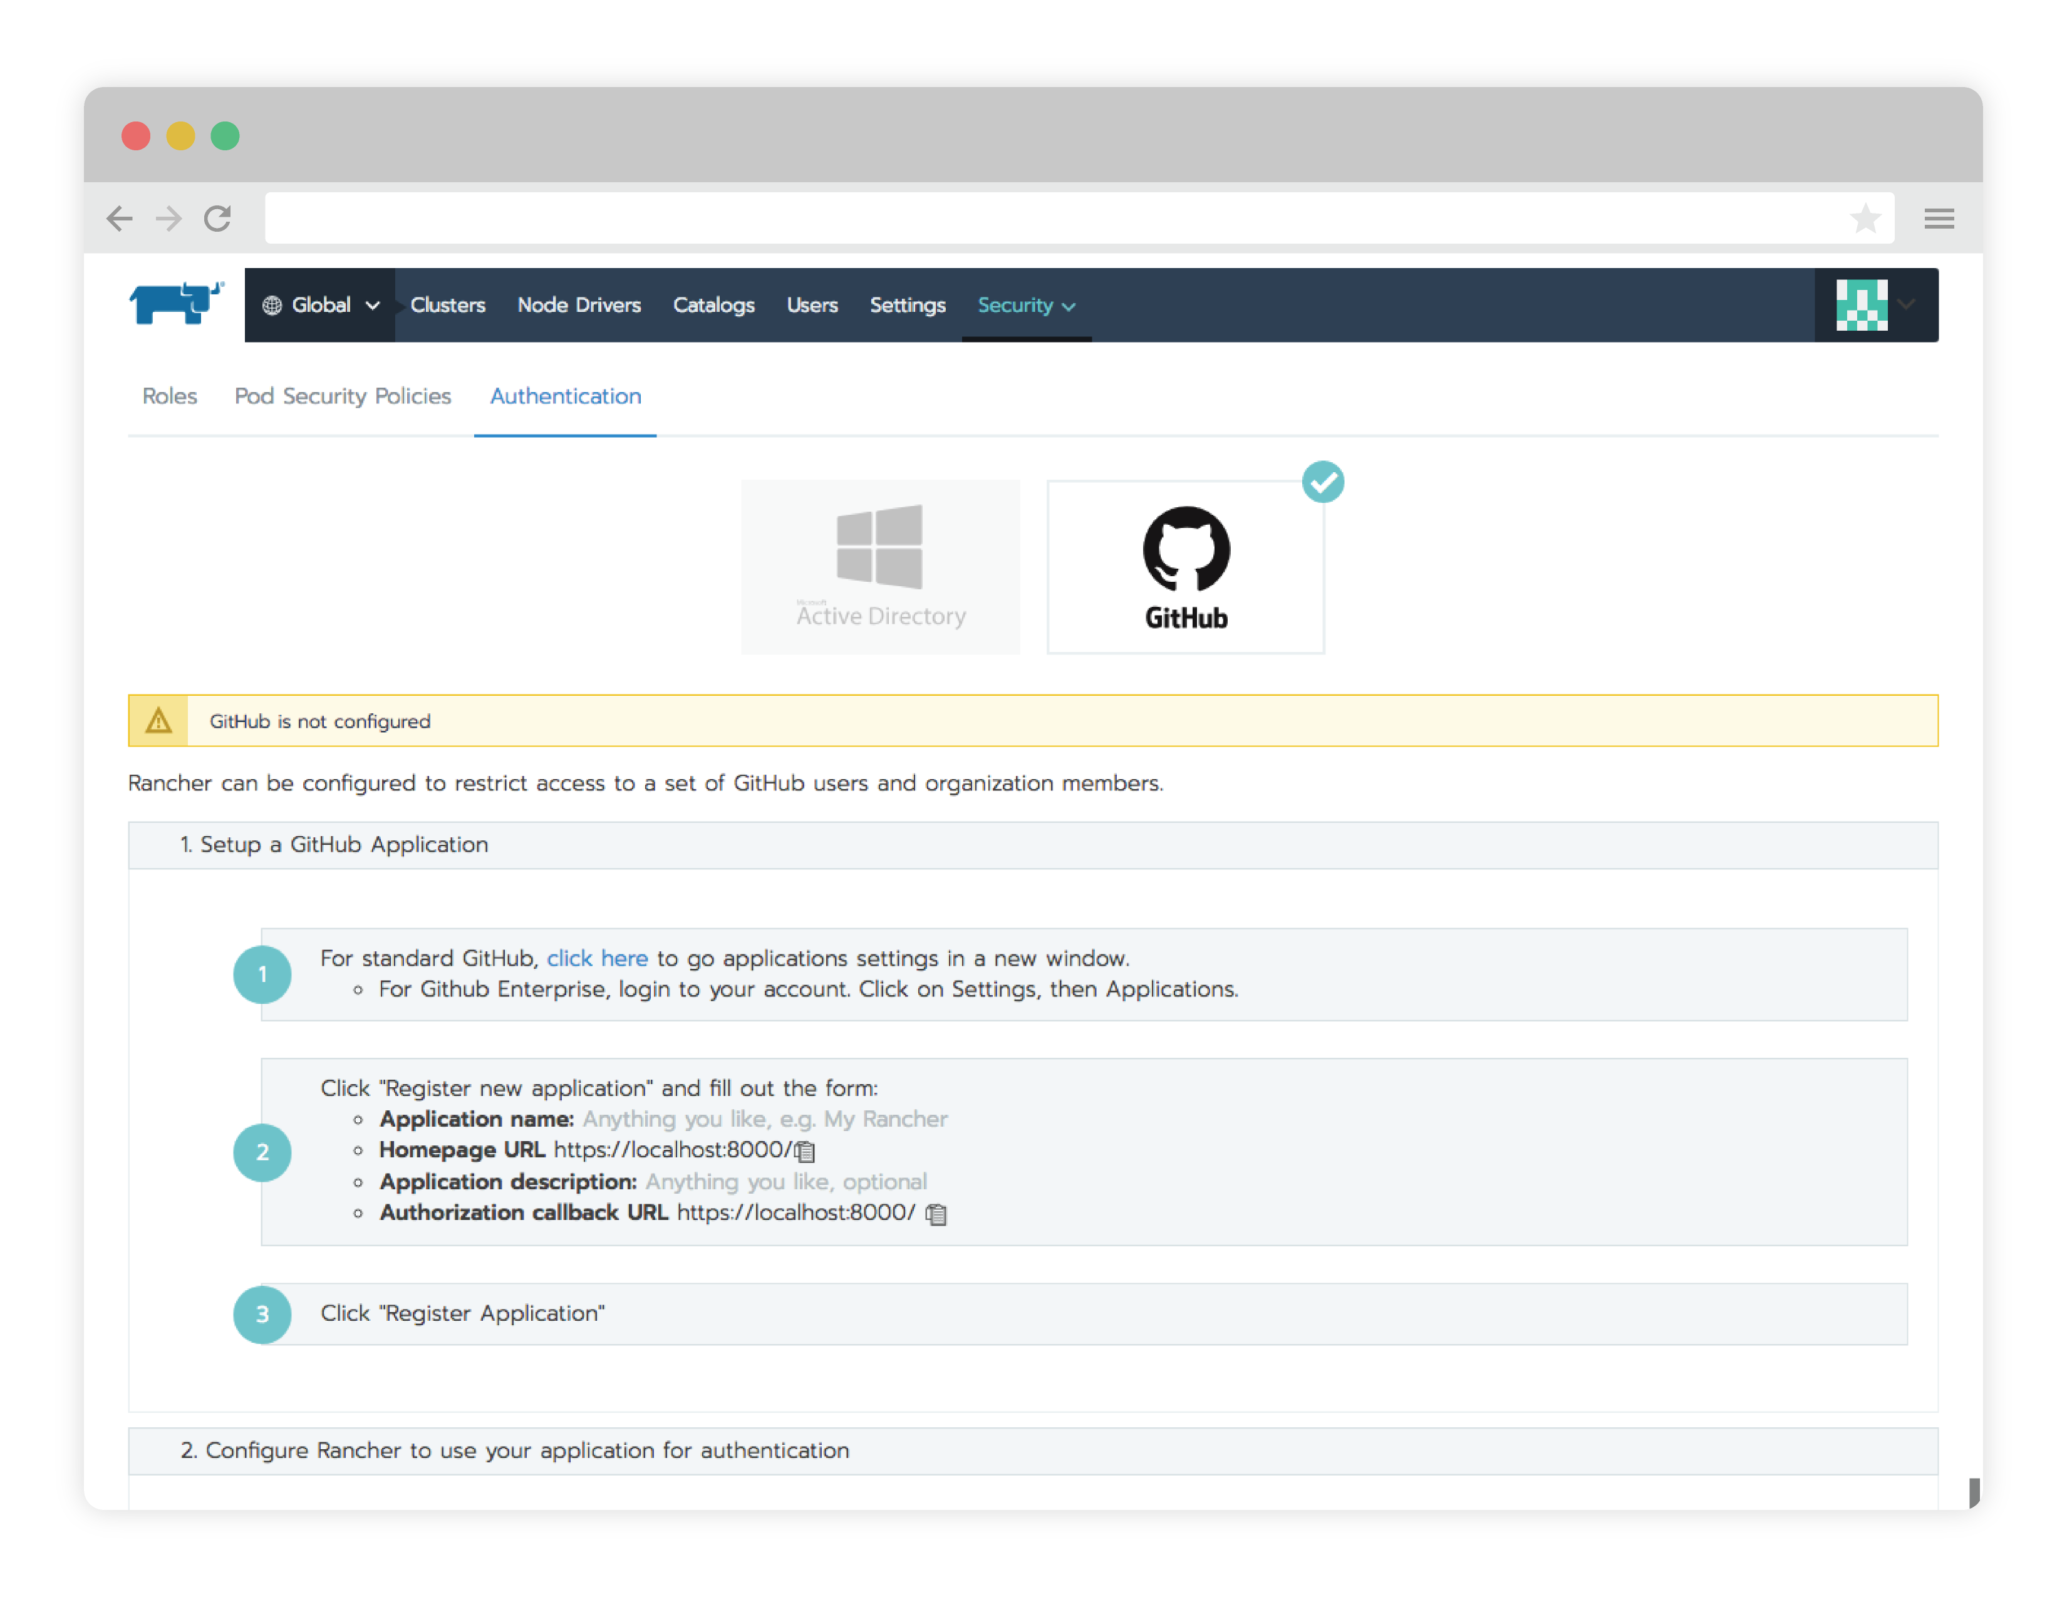Screen dimensions: 2067x1597
Task: Click the warning triangle icon
Action: click(158, 721)
